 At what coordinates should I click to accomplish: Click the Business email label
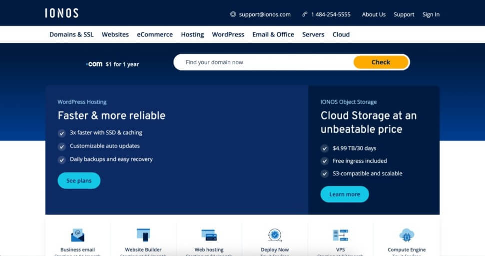[77, 250]
